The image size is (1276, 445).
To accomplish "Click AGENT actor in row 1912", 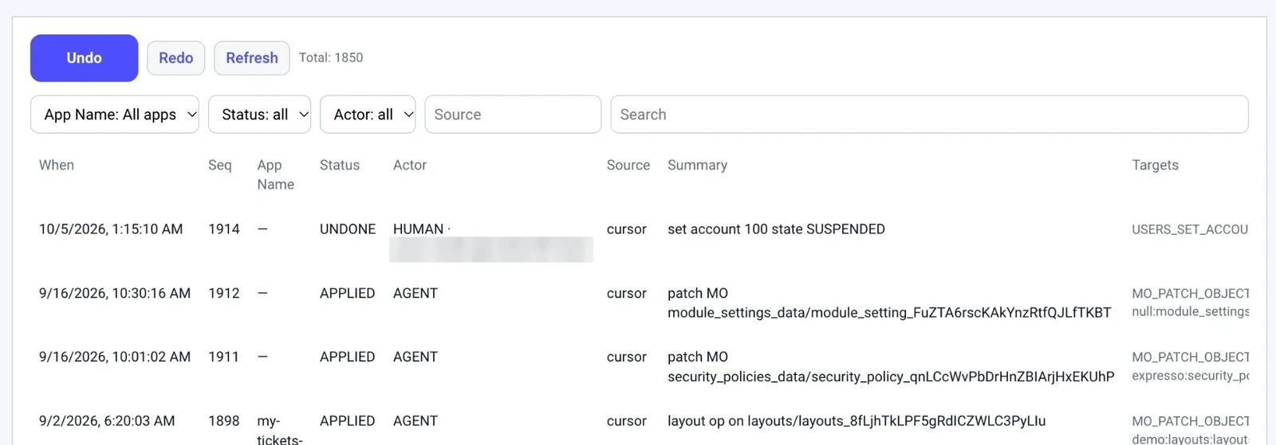I will tap(415, 293).
